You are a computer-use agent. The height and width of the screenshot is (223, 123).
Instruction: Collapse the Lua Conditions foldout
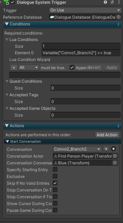click(7, 40)
